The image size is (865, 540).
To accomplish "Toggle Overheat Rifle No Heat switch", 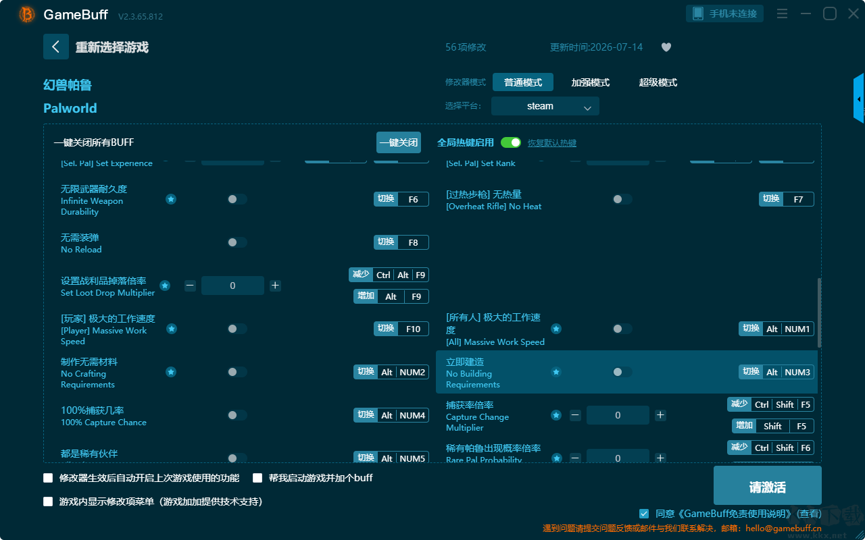I will click(622, 199).
